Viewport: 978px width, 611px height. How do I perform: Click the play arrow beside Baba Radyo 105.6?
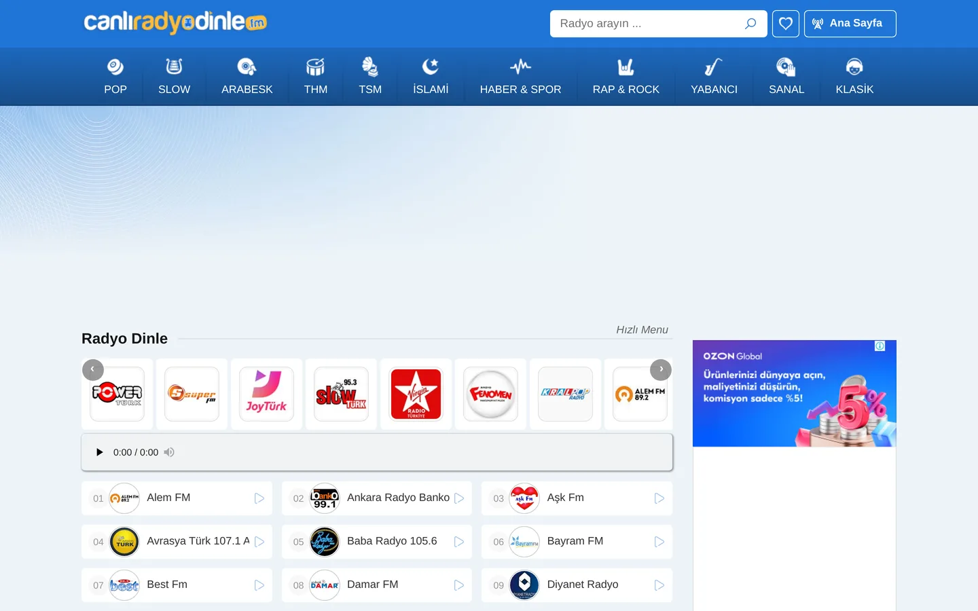coord(459,542)
